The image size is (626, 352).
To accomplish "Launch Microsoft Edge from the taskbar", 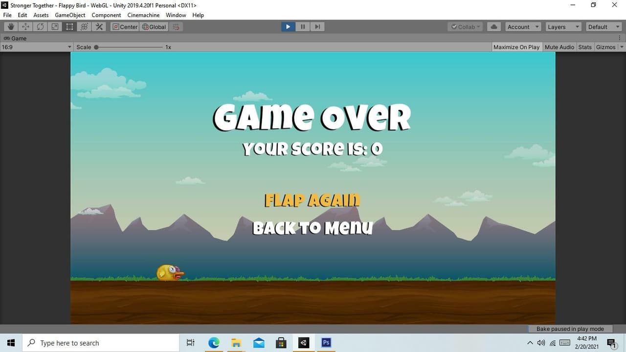I will [214, 343].
